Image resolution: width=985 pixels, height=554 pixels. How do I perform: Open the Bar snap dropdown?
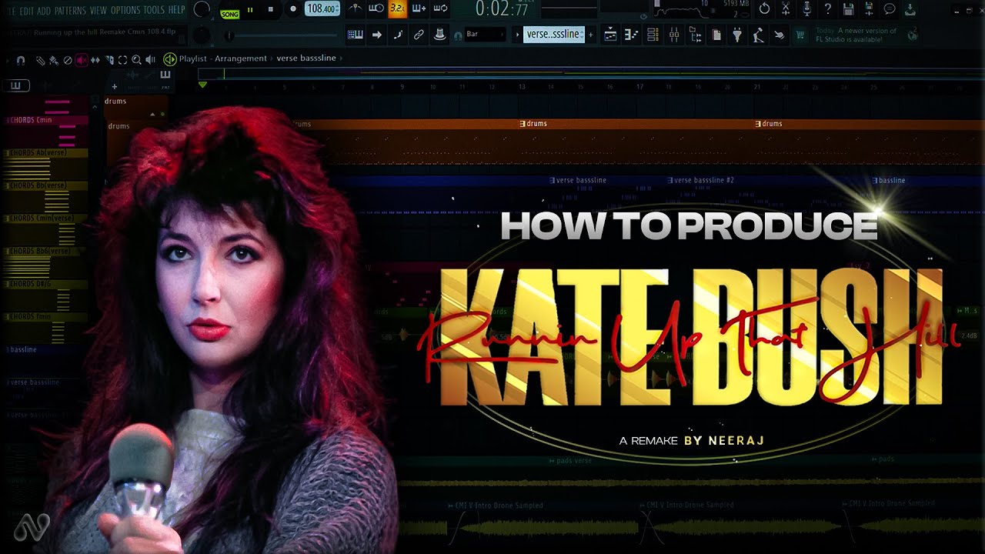[x=485, y=35]
